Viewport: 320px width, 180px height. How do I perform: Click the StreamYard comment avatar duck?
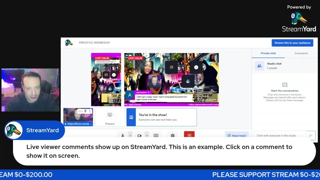(x=13, y=130)
